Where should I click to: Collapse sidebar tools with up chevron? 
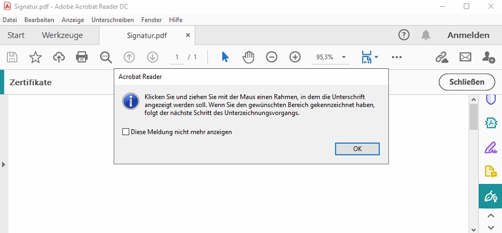coord(491,216)
